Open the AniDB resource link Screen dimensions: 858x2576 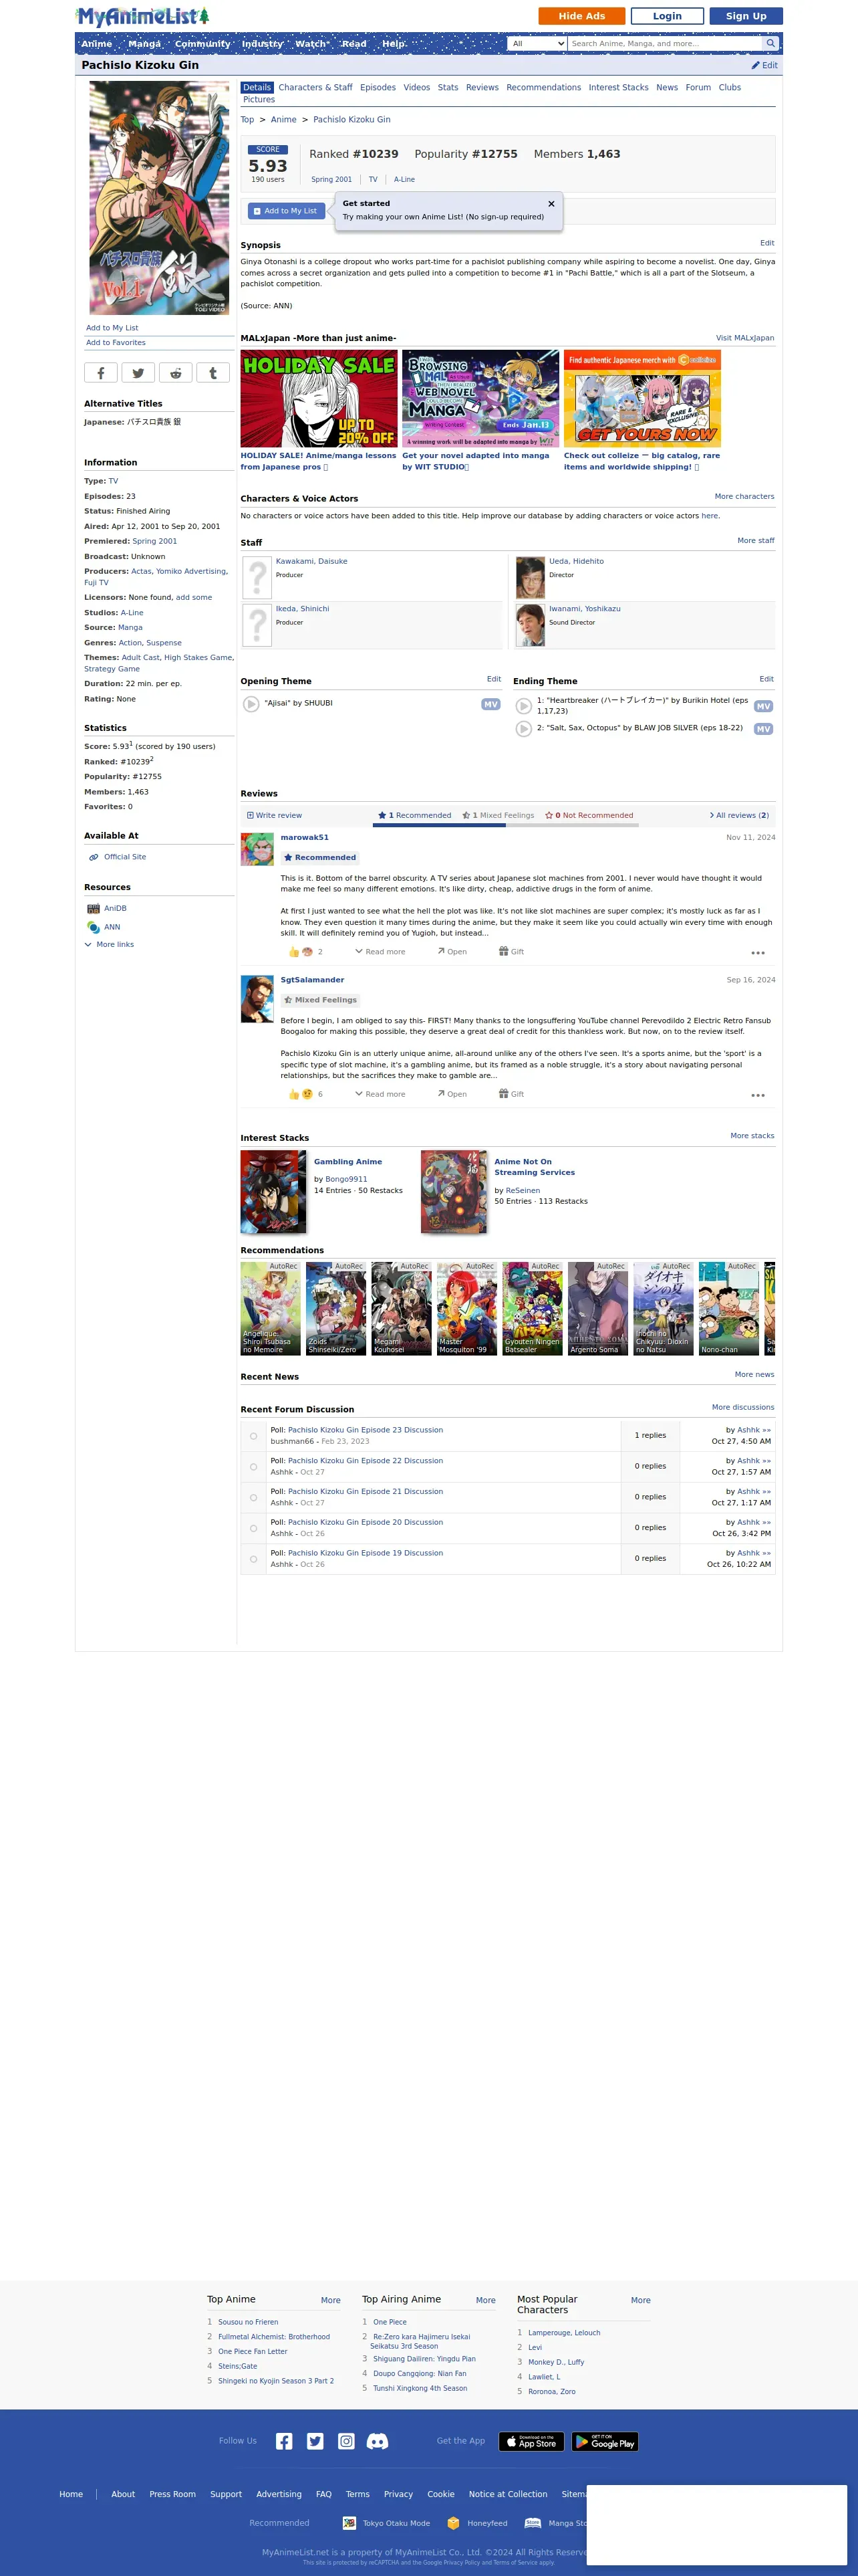tap(115, 909)
